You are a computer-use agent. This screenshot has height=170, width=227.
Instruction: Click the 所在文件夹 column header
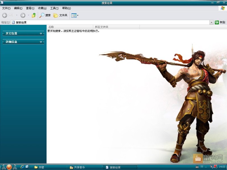116,27
